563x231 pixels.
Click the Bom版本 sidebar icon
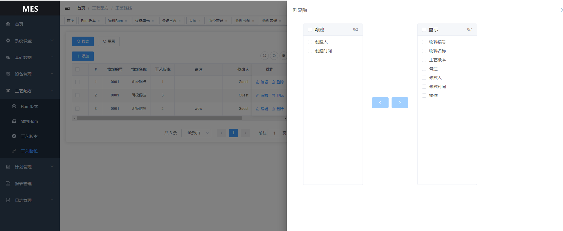[x=14, y=106]
